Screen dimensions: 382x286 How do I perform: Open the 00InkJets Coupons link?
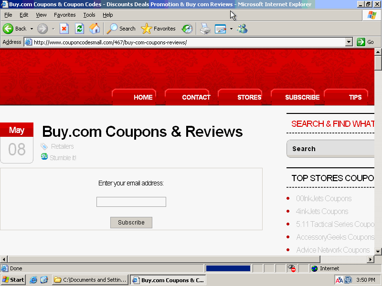(324, 198)
